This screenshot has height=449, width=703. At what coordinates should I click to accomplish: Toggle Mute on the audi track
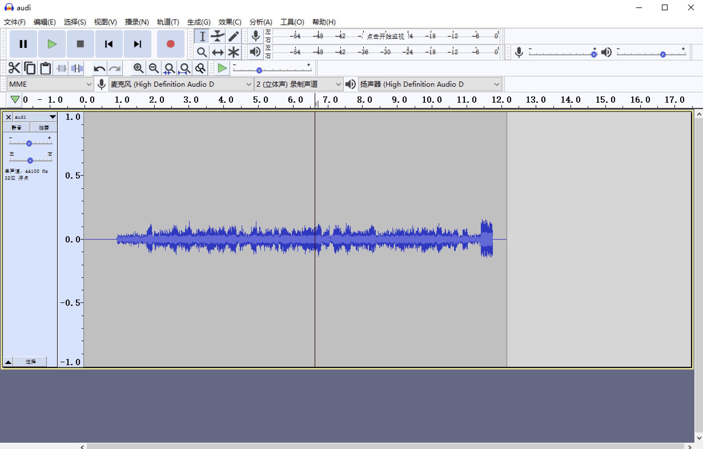click(16, 128)
